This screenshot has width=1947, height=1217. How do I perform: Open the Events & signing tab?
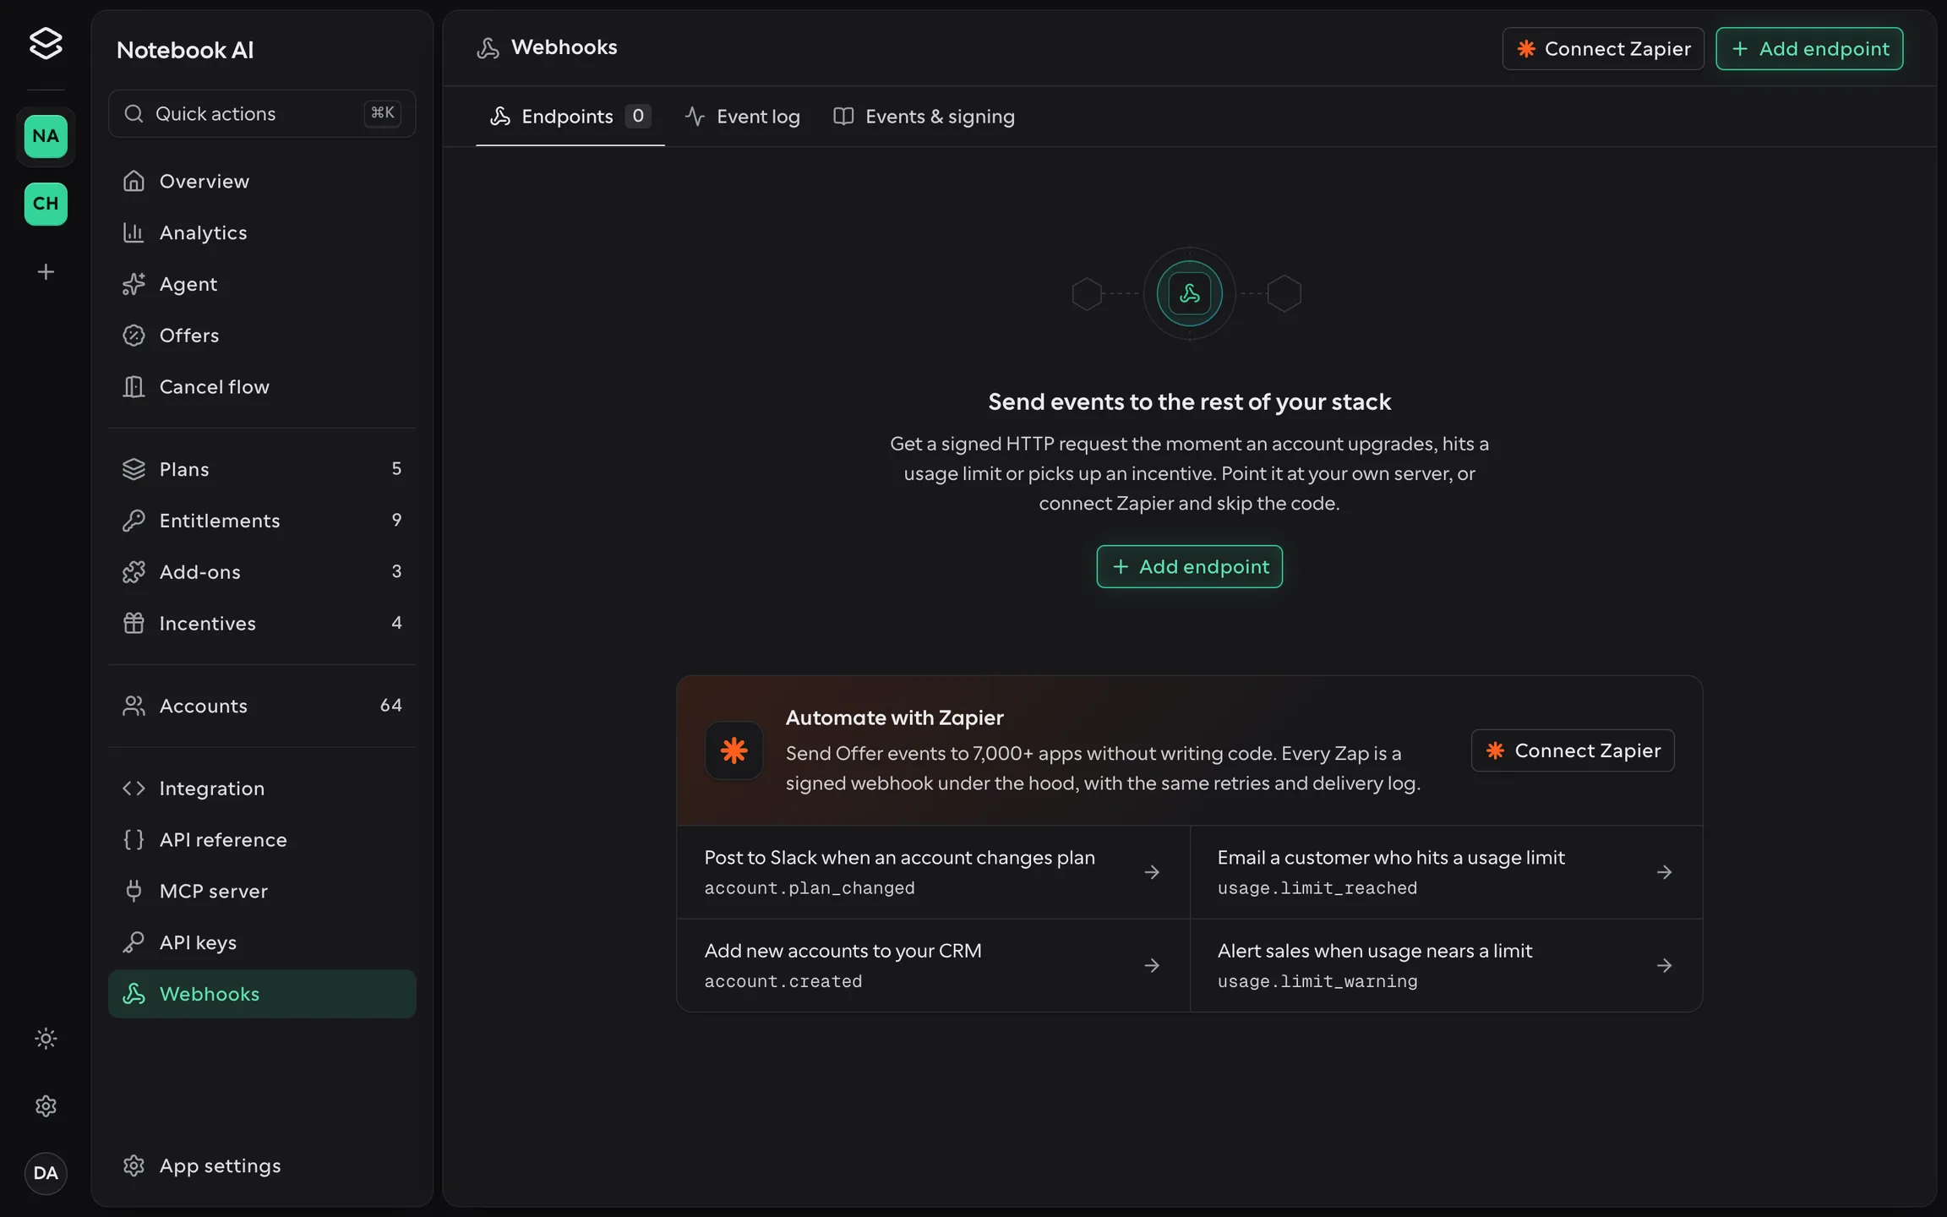pos(924,117)
